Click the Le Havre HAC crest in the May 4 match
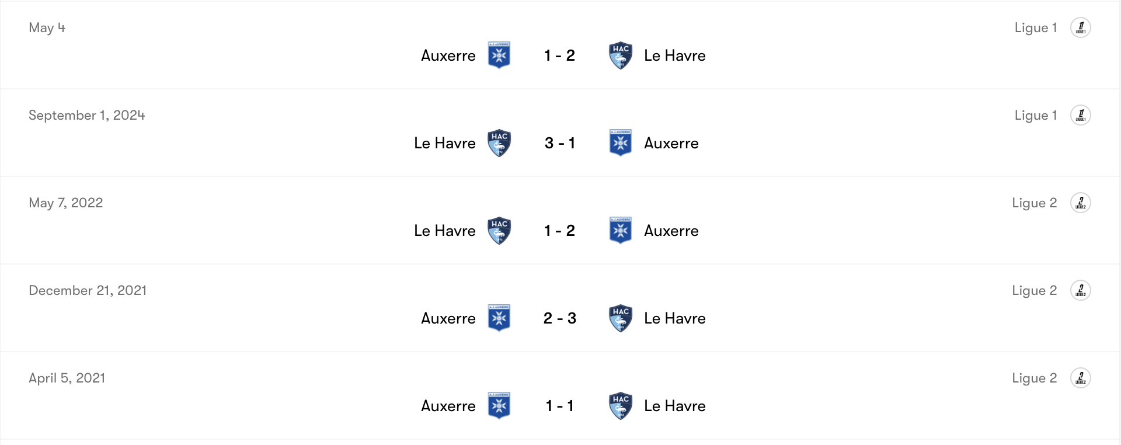The height and width of the screenshot is (445, 1121). (x=621, y=55)
